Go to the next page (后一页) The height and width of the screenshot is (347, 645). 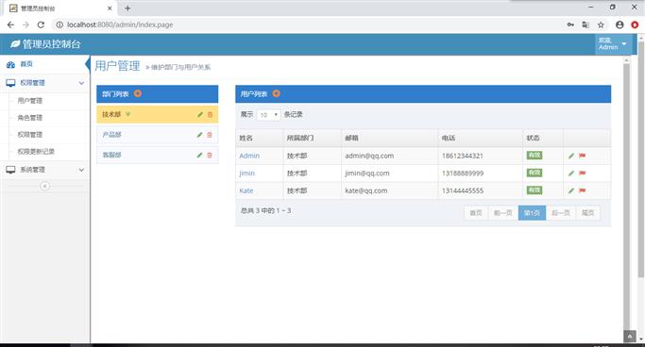(x=561, y=213)
